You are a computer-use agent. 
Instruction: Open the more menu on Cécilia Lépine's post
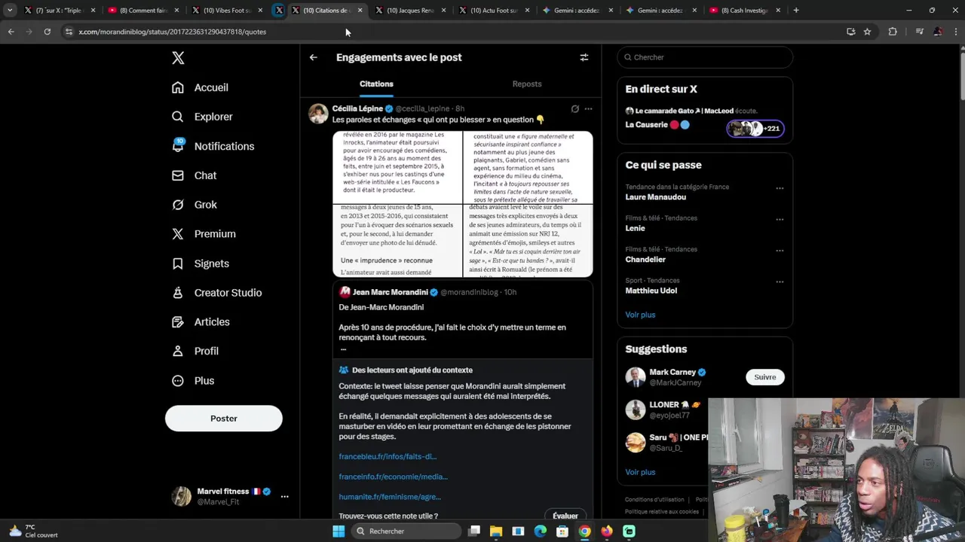(589, 109)
